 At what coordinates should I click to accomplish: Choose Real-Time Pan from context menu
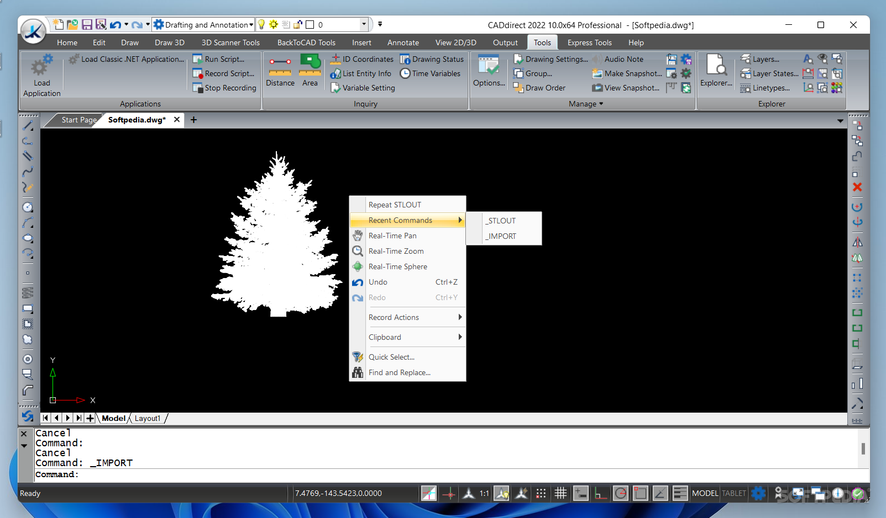tap(408, 236)
